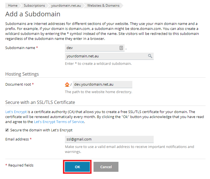
Task: Click the OK button
Action: pos(77,167)
